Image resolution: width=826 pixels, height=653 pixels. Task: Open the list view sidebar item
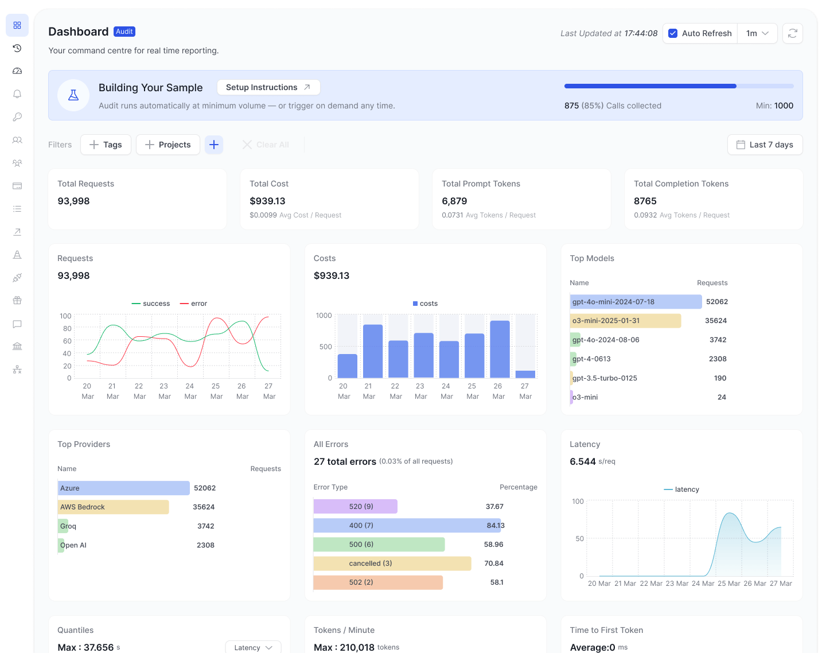[17, 209]
